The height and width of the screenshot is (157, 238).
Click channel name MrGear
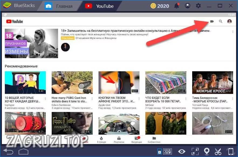[x=150, y=105]
